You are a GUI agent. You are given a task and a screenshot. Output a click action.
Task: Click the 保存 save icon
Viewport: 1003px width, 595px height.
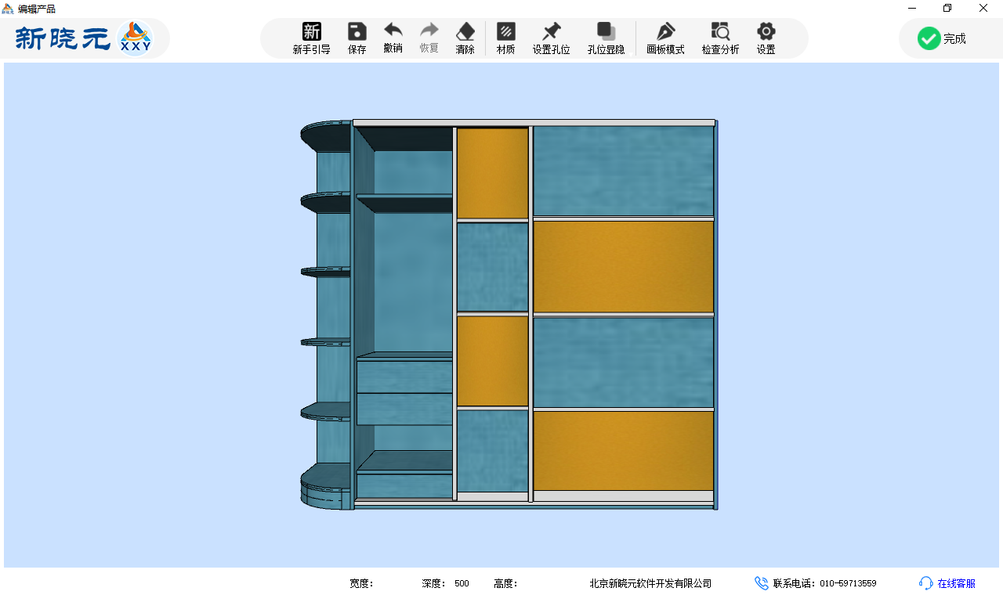pos(357,38)
